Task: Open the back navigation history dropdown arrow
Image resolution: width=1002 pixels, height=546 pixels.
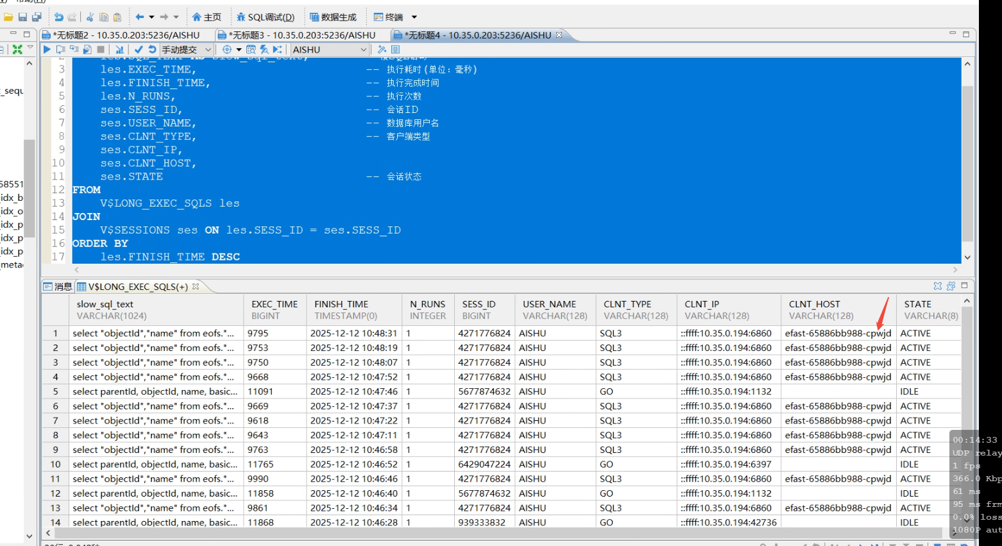Action: (x=152, y=17)
